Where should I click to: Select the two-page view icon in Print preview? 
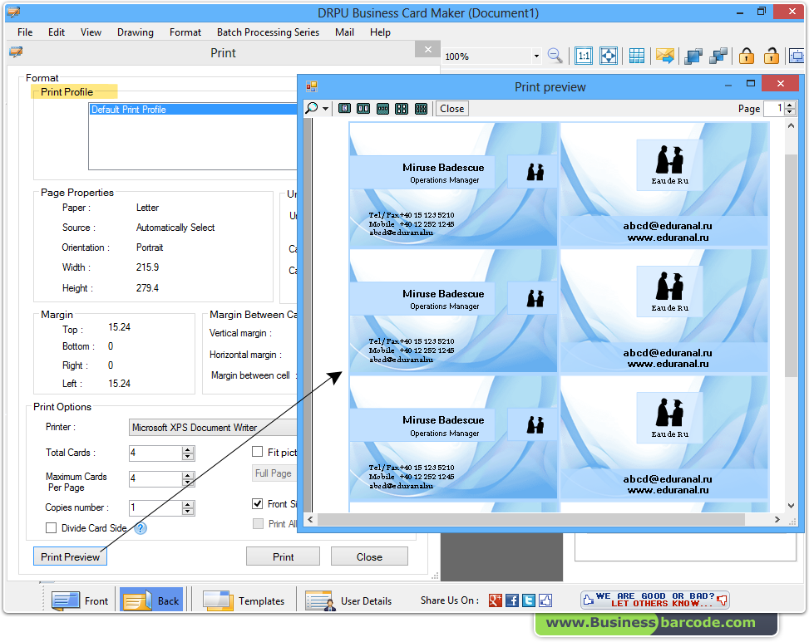tap(363, 108)
